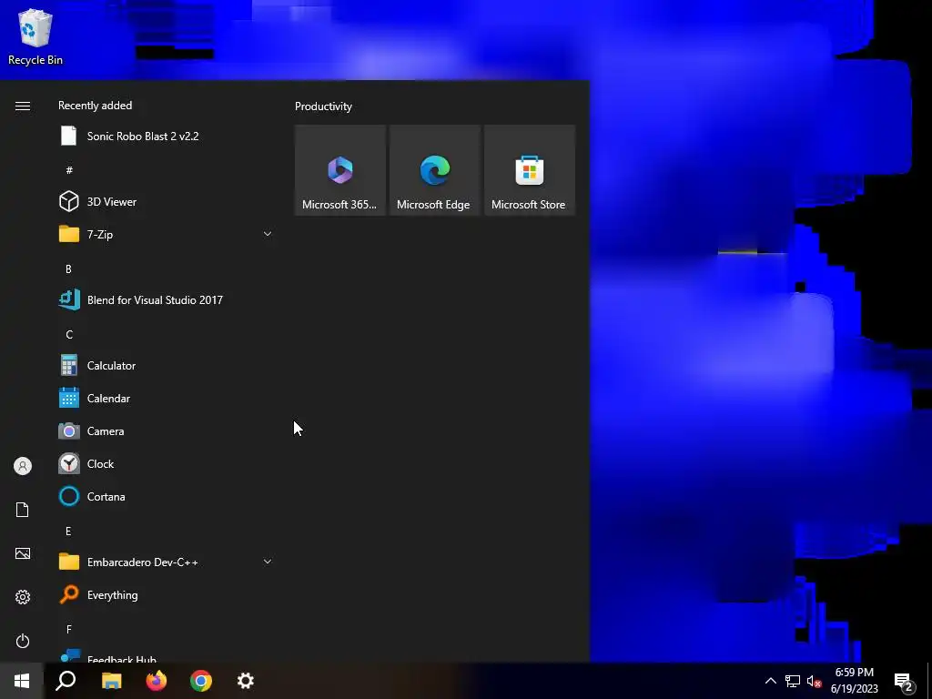Open the Action Center notifications icon
The width and height of the screenshot is (932, 699).
tap(905, 681)
